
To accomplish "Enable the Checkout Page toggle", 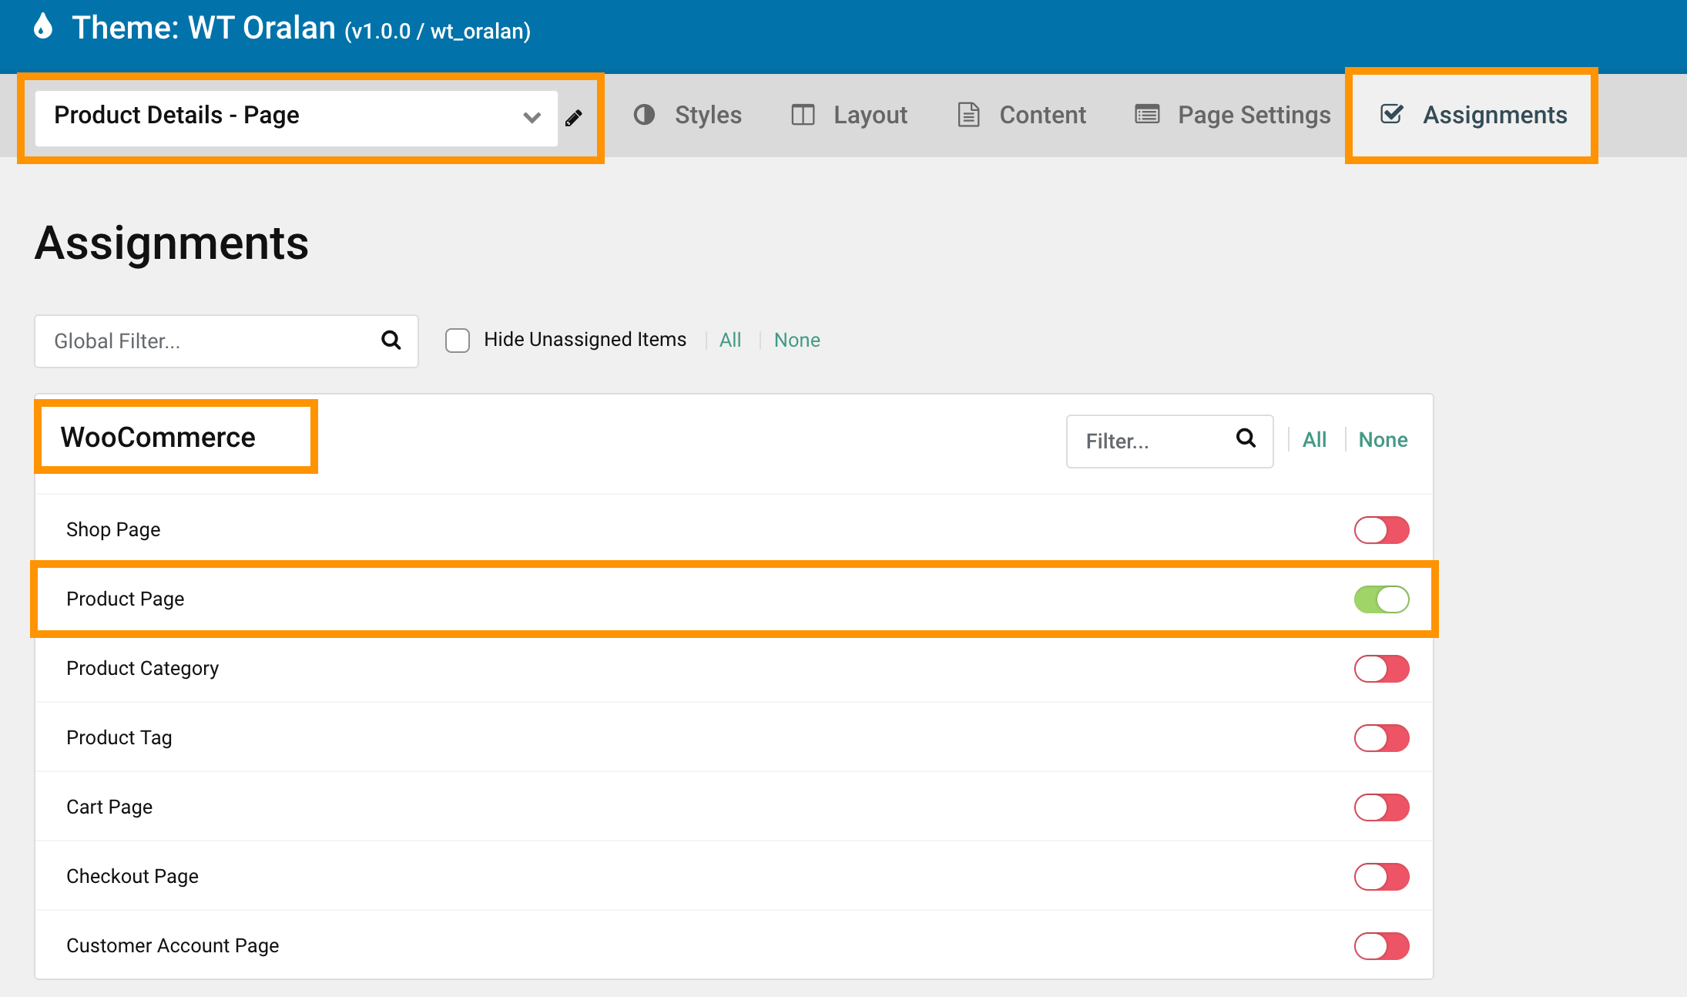I will (x=1382, y=877).
